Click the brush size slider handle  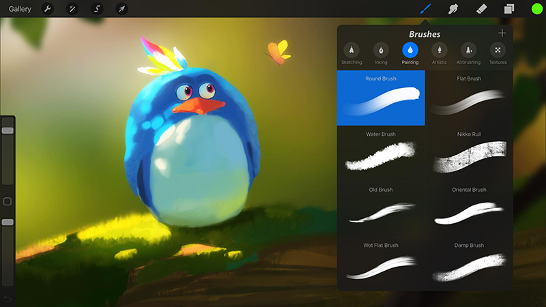click(8, 130)
